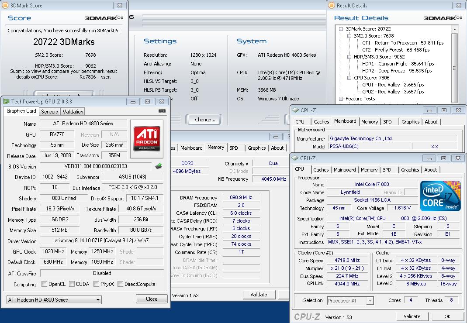
Task: Collapse the SM2.0 Score: 7698 node
Action: (x=349, y=36)
